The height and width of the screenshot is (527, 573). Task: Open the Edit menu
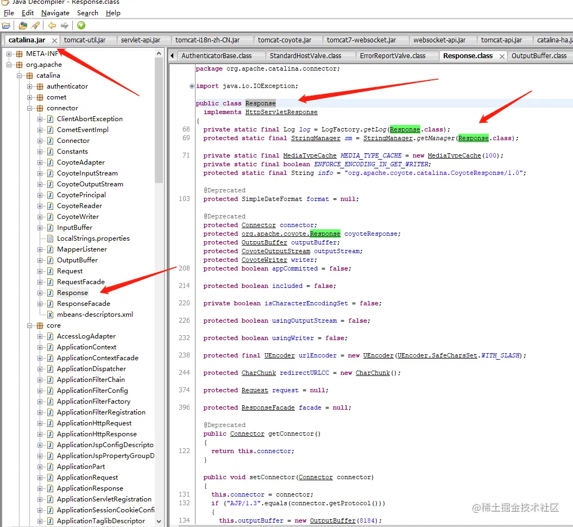28,13
